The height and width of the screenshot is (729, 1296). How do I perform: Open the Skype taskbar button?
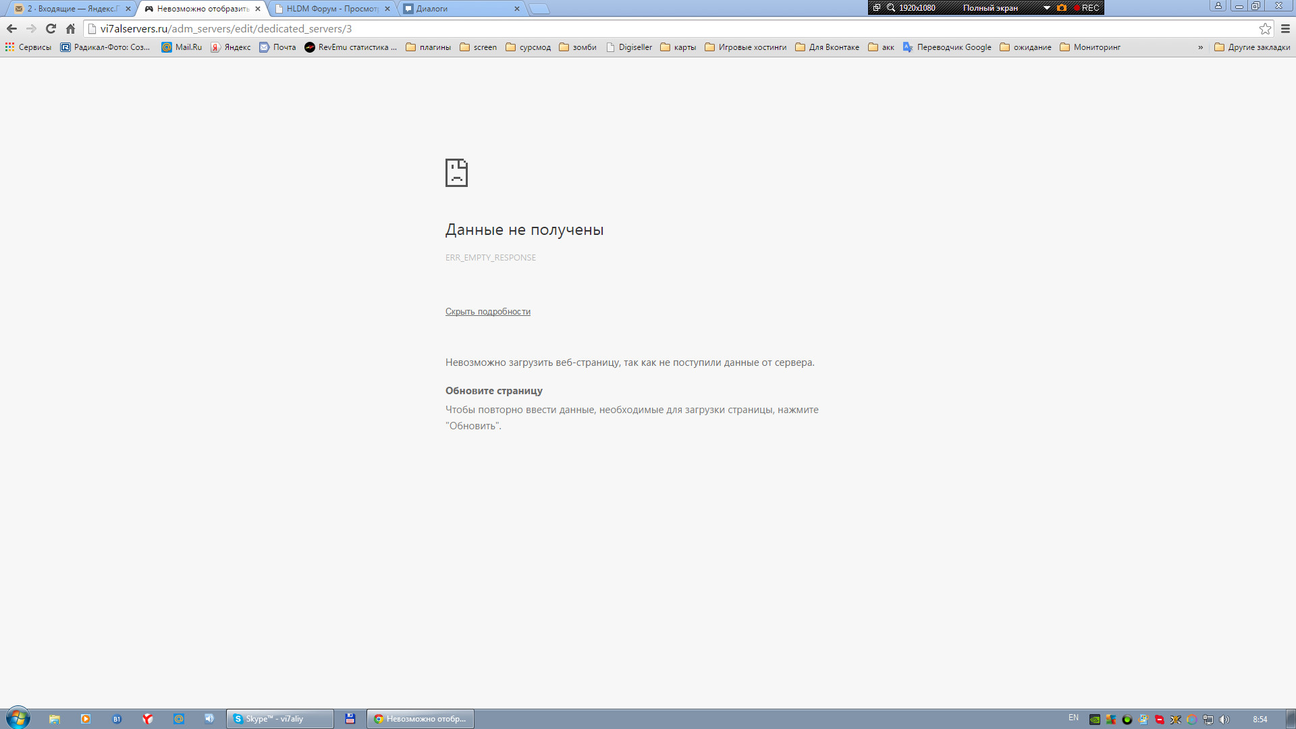pyautogui.click(x=279, y=719)
